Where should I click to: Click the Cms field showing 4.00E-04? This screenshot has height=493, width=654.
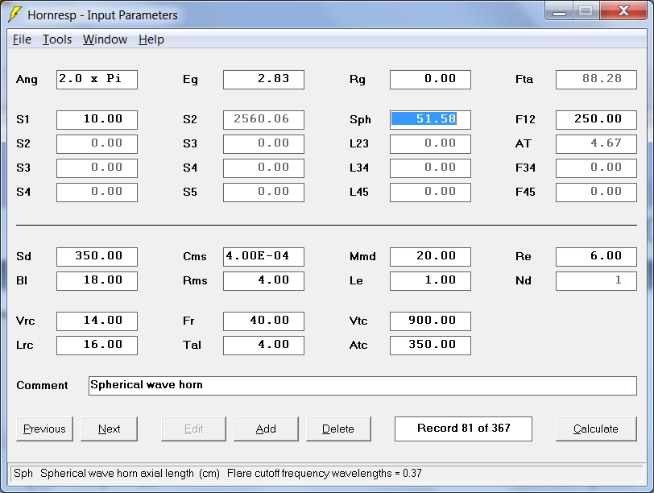click(x=263, y=257)
